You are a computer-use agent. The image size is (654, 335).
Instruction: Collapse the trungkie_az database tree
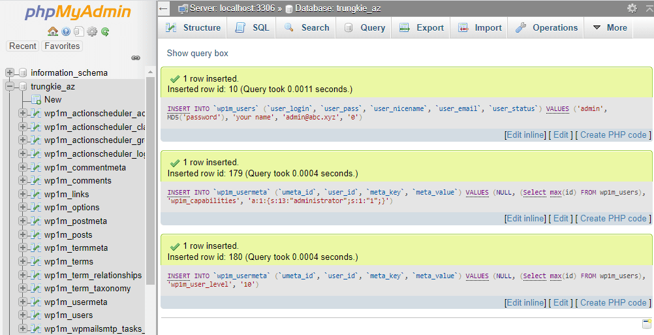tap(10, 86)
